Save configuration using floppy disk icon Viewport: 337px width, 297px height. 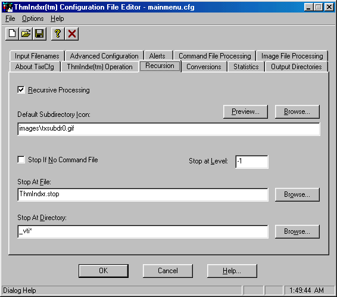coord(39,34)
